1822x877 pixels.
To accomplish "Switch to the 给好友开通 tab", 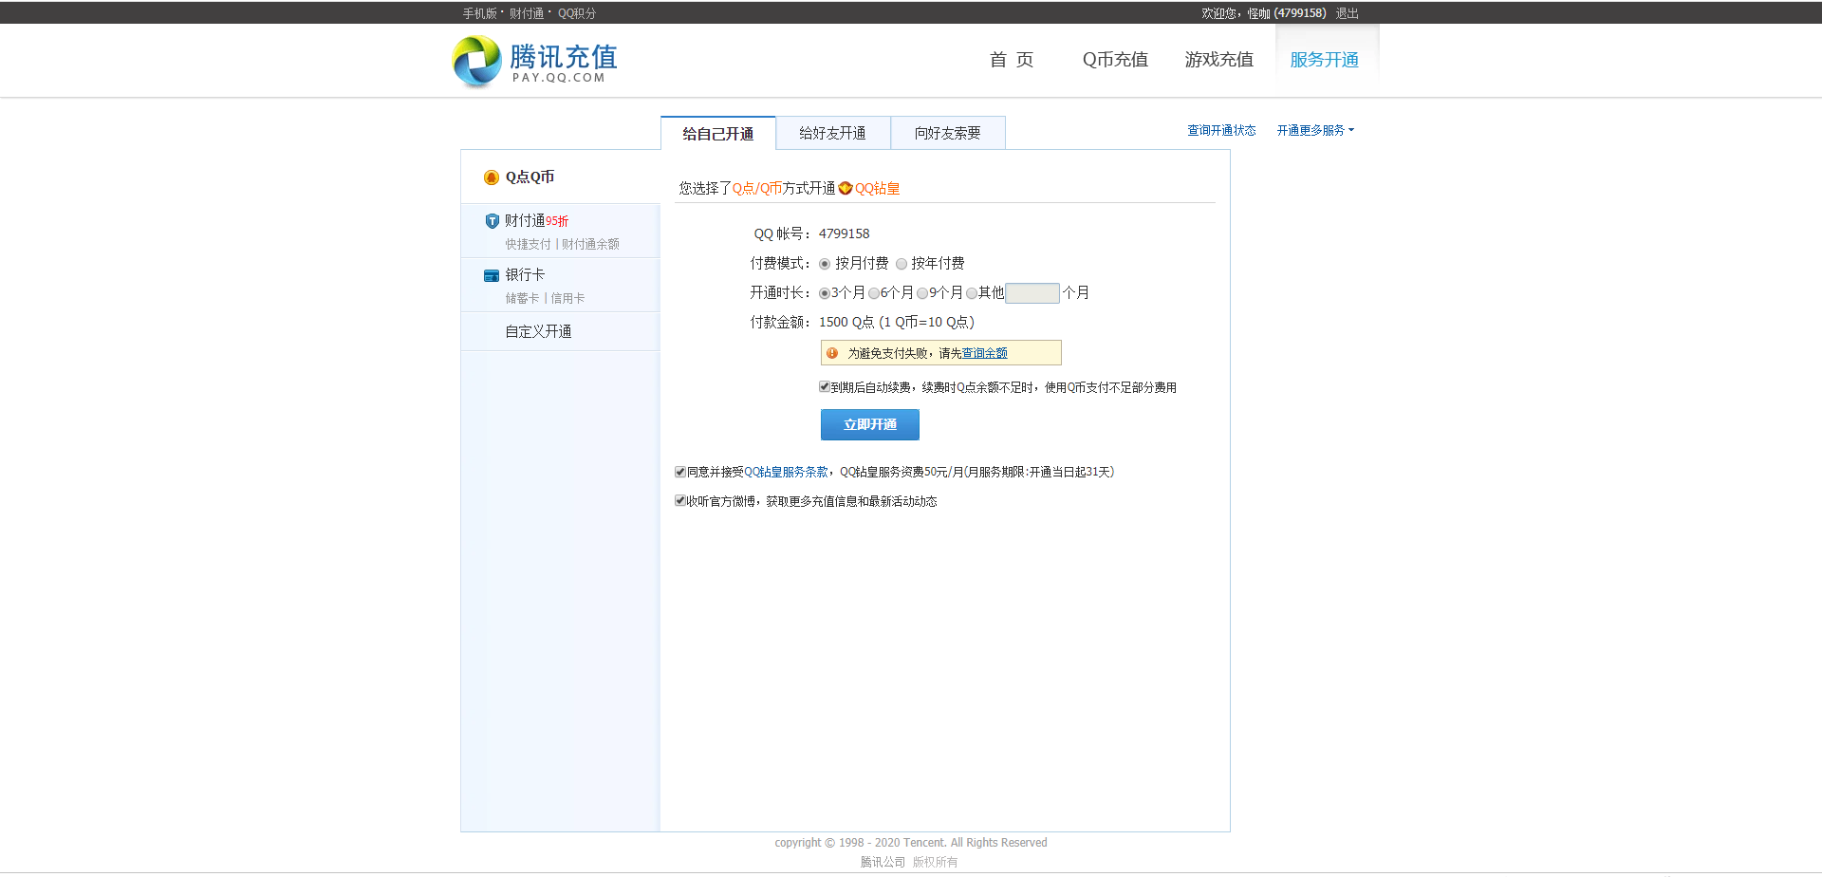I will tap(833, 133).
